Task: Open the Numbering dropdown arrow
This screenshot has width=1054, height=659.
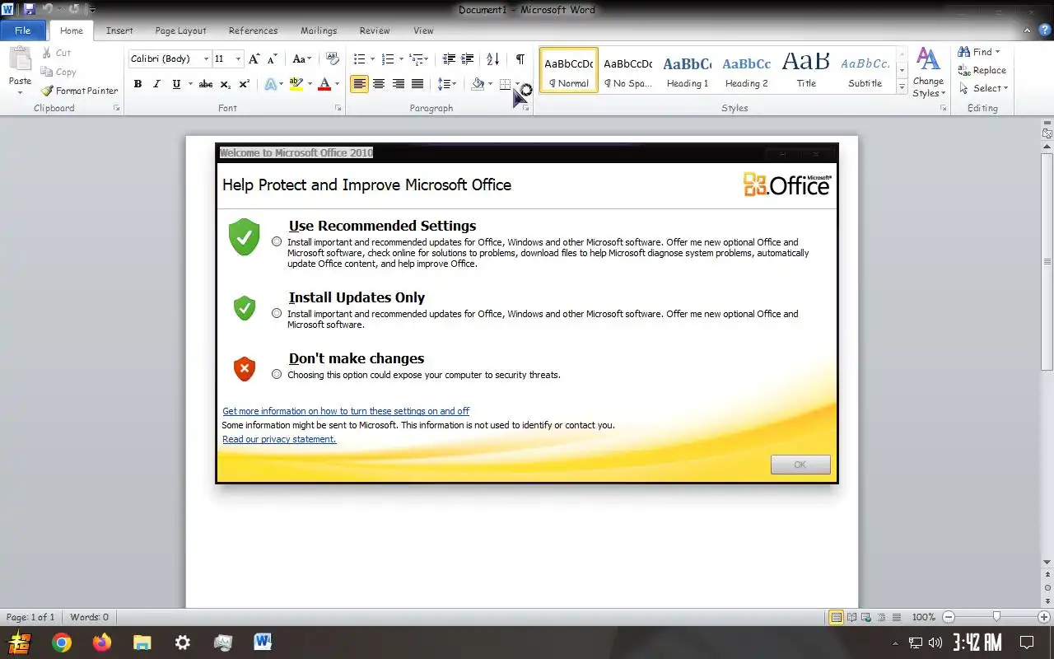Action: pyautogui.click(x=402, y=58)
